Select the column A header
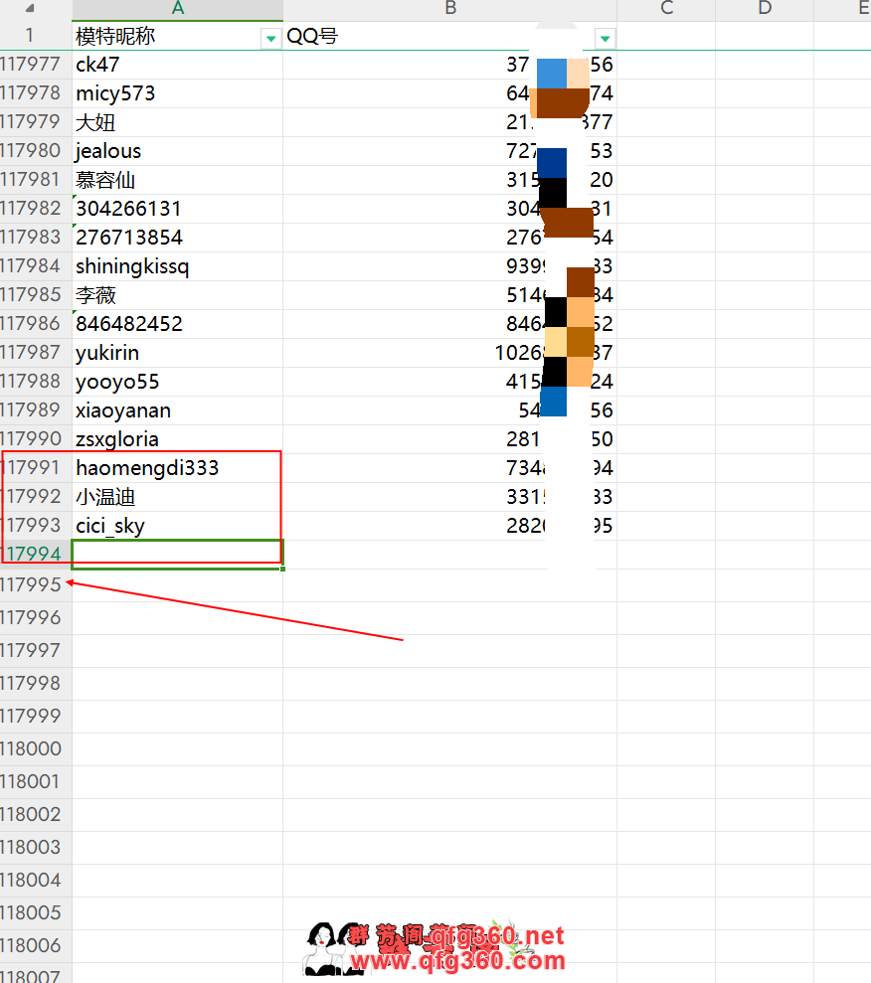871x983 pixels. [177, 9]
